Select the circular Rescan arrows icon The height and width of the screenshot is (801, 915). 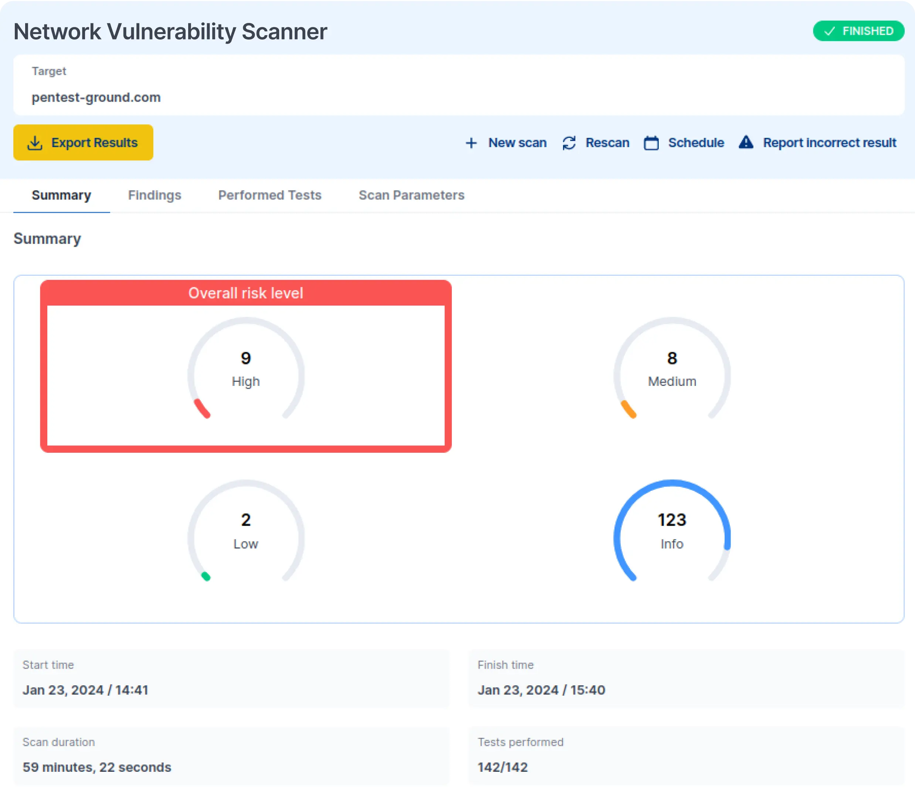[x=569, y=143]
